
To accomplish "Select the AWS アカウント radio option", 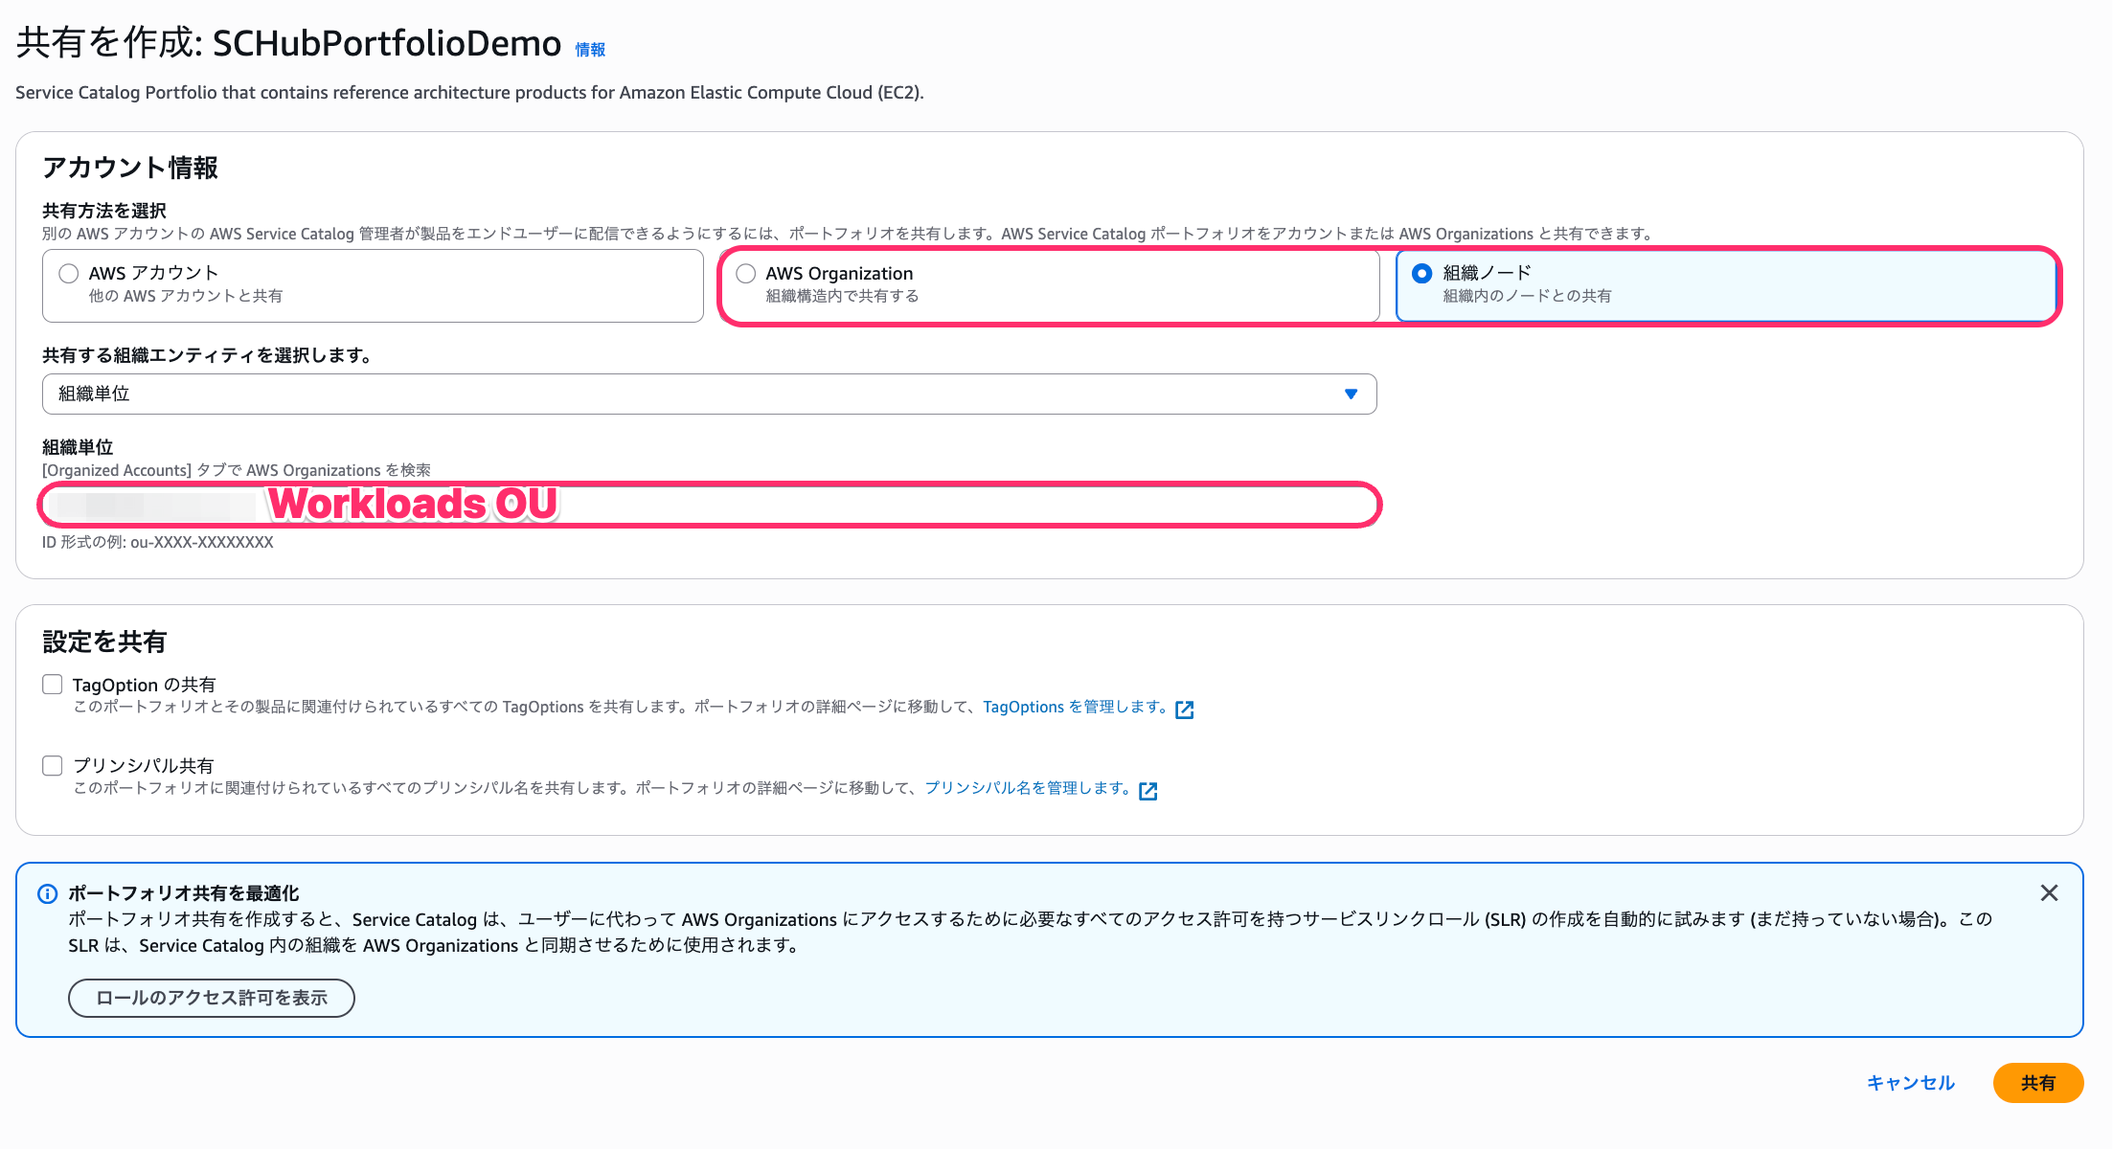I will 69,274.
